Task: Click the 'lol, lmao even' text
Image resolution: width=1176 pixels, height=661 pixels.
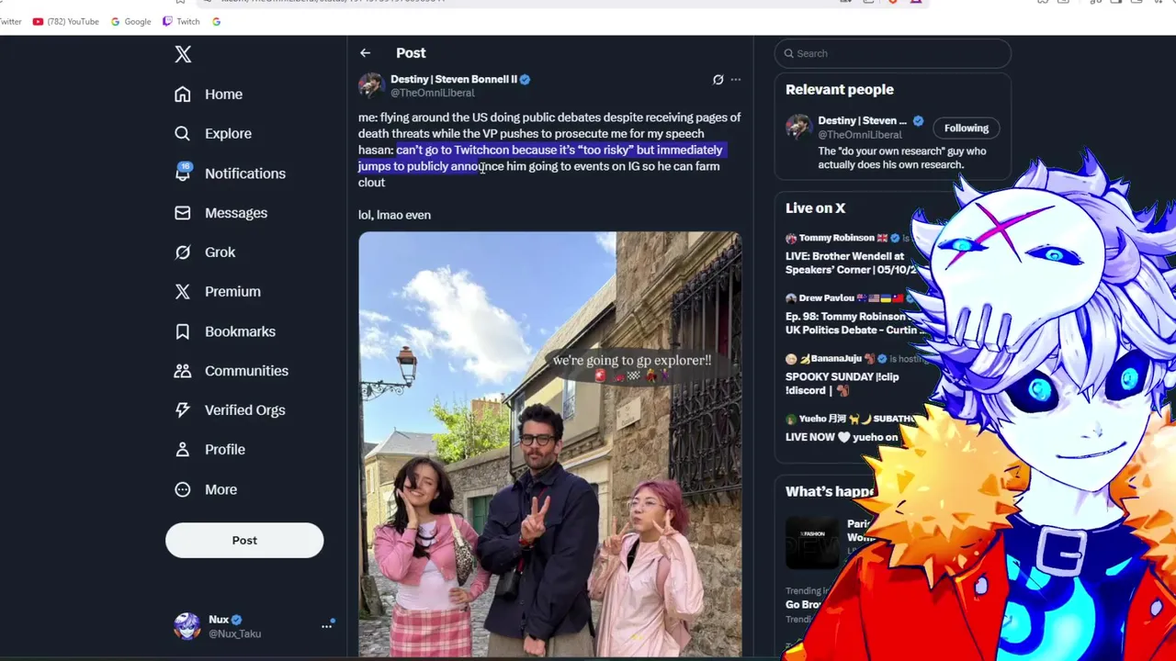Action: pyautogui.click(x=394, y=215)
